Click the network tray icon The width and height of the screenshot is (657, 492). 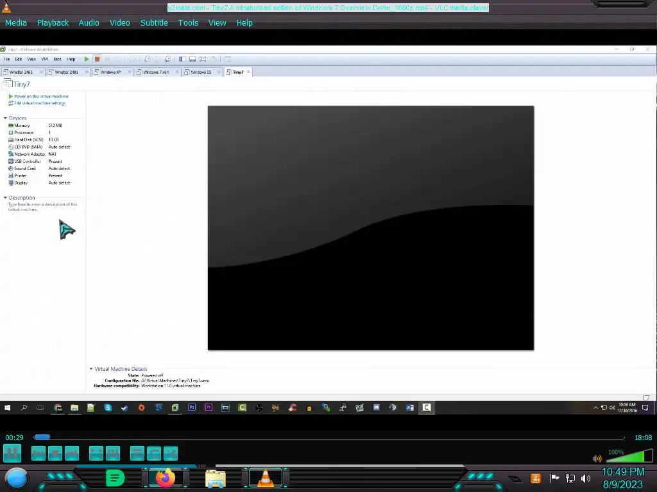(x=570, y=478)
